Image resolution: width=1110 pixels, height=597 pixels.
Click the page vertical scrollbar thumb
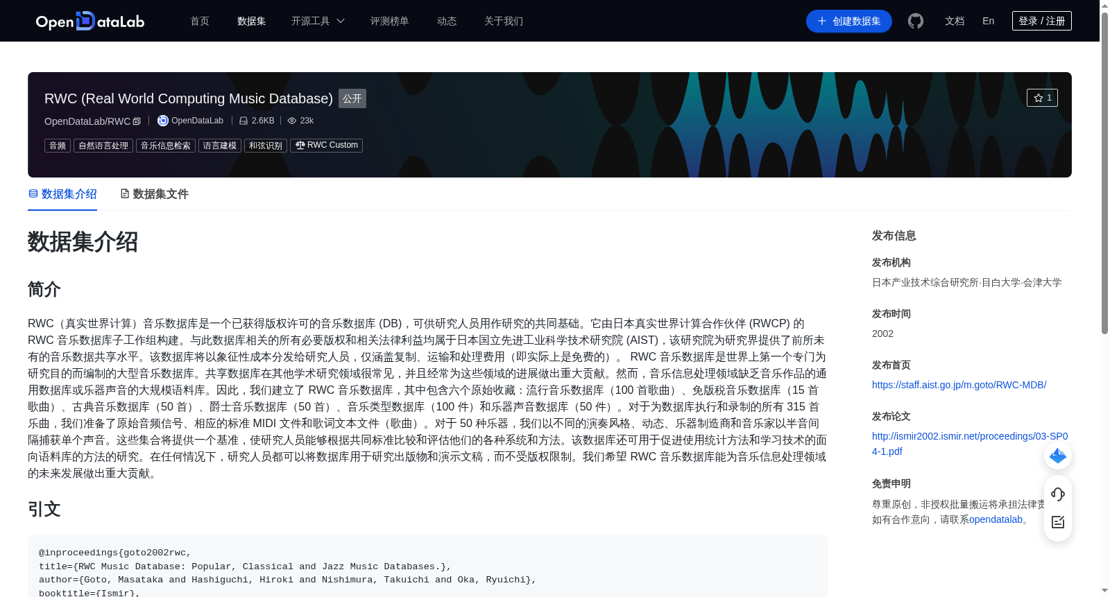1104,173
